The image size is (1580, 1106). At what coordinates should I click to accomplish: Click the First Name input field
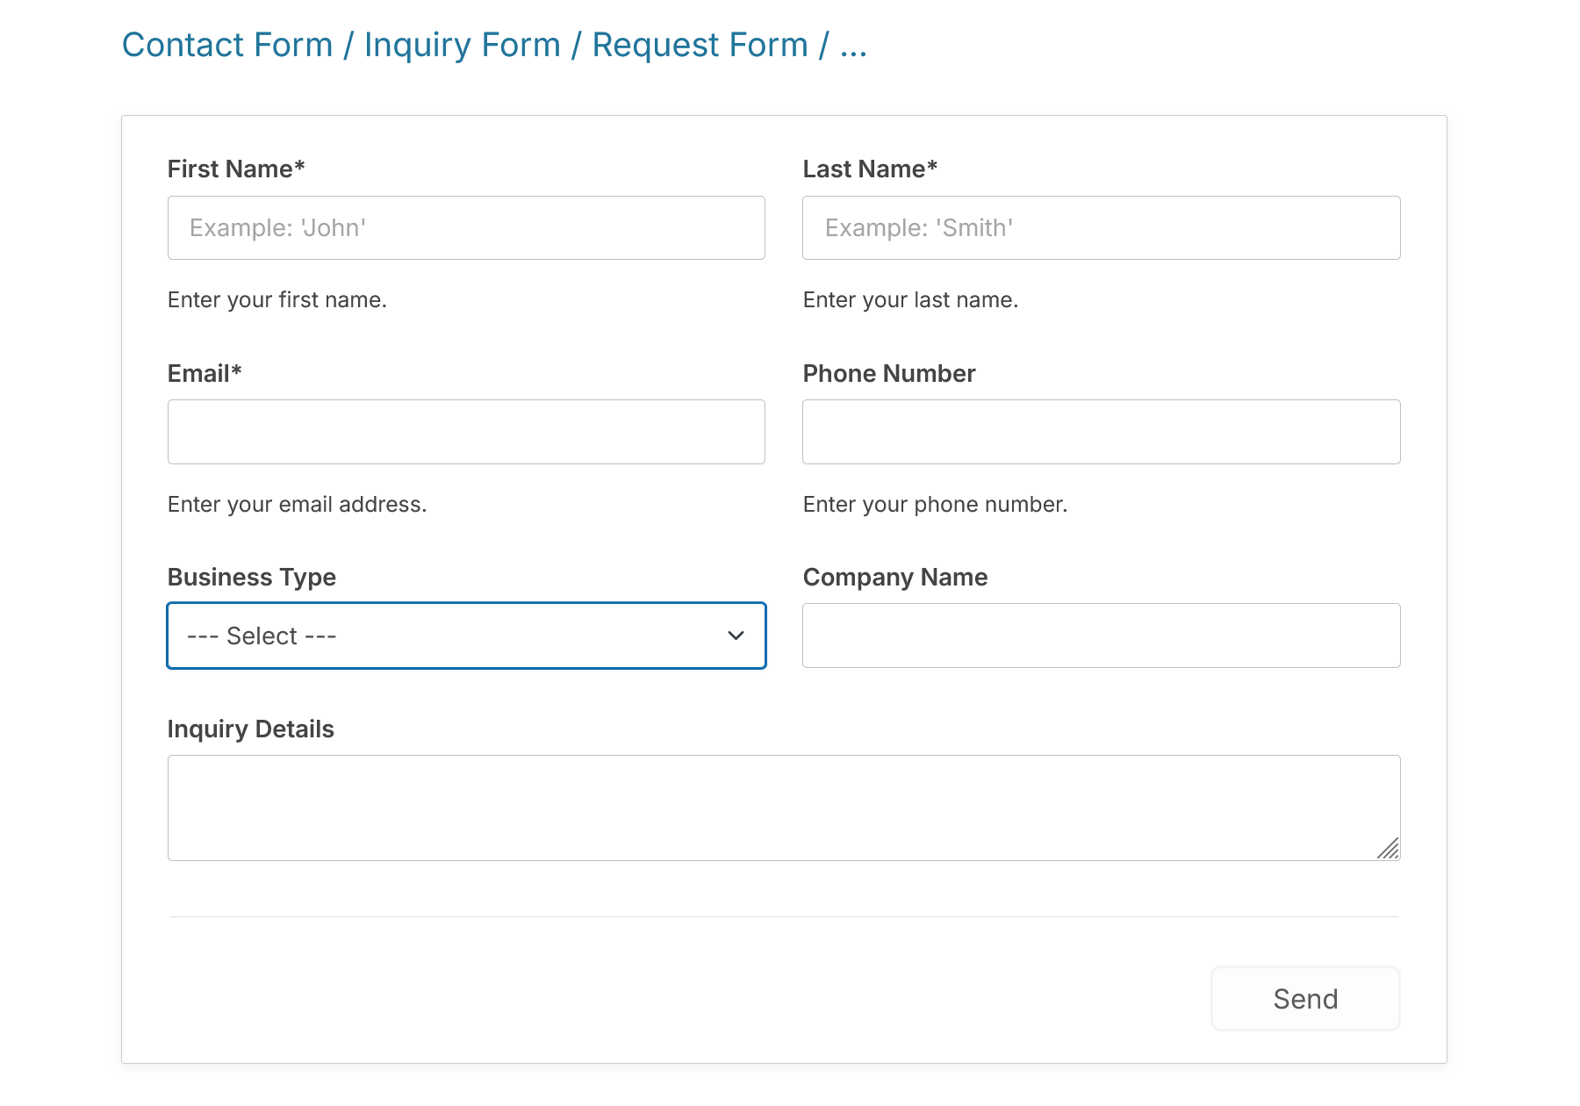[466, 227]
